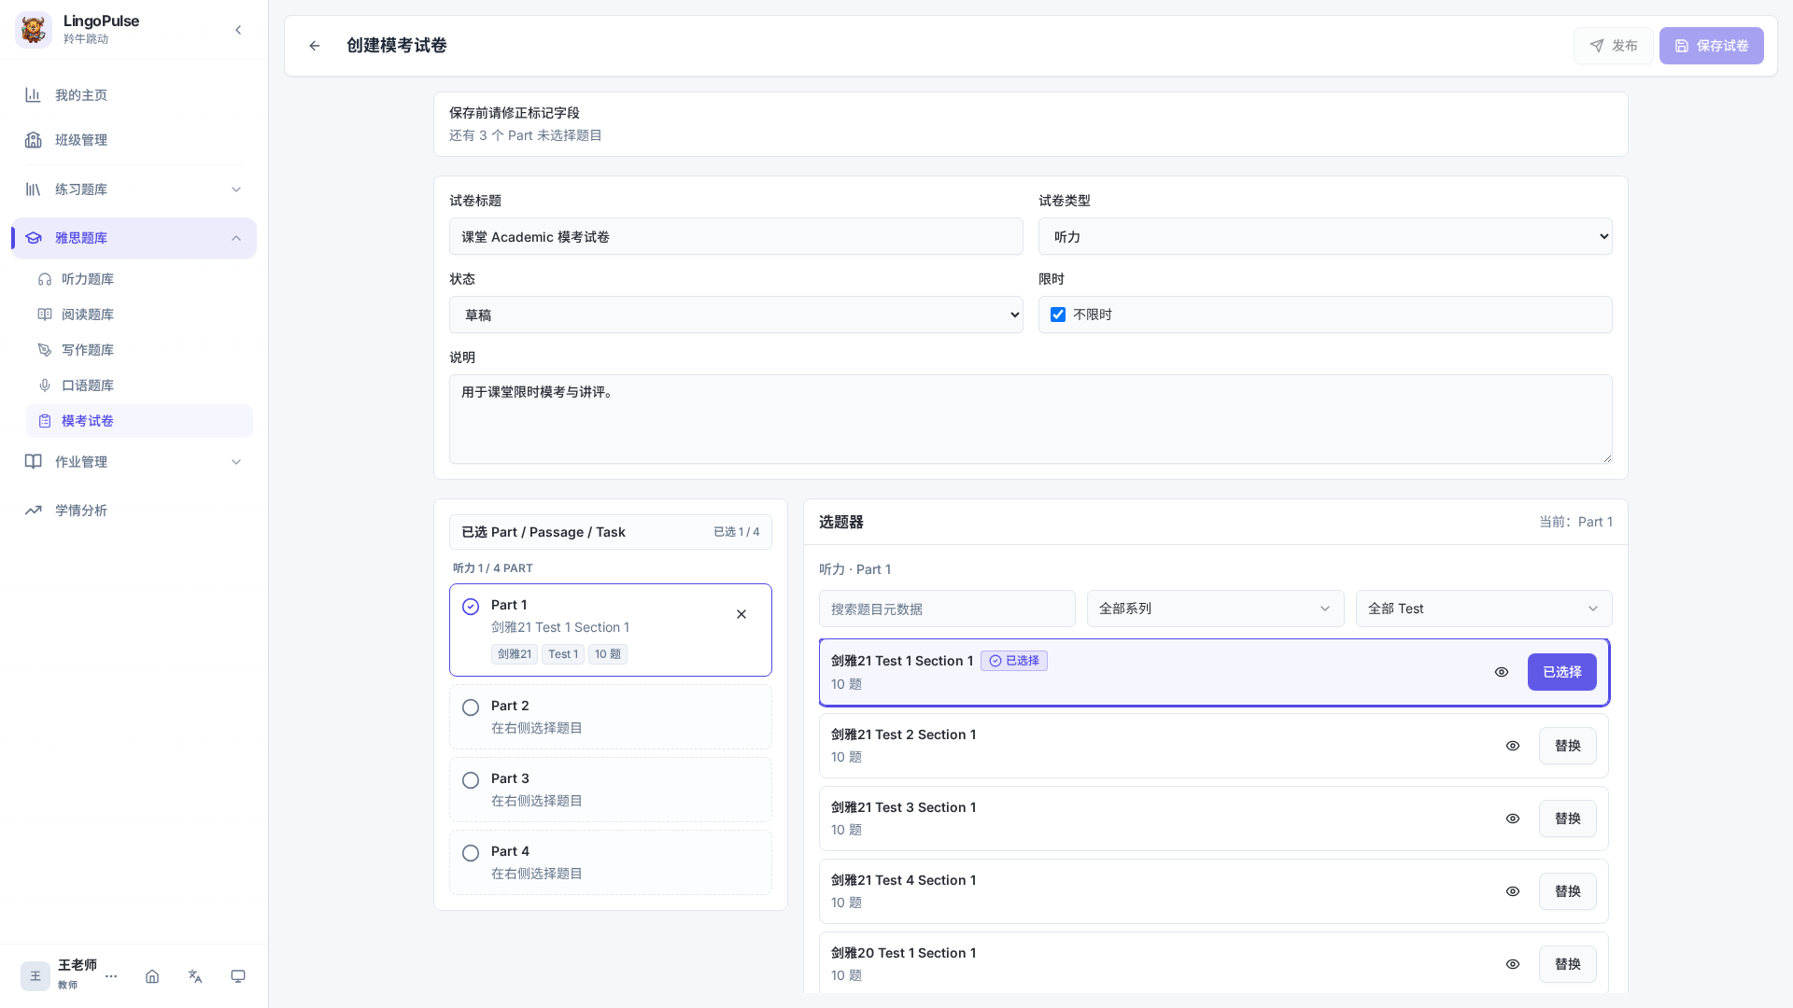Collapse the sidebar with the chevron icon

pos(238,30)
